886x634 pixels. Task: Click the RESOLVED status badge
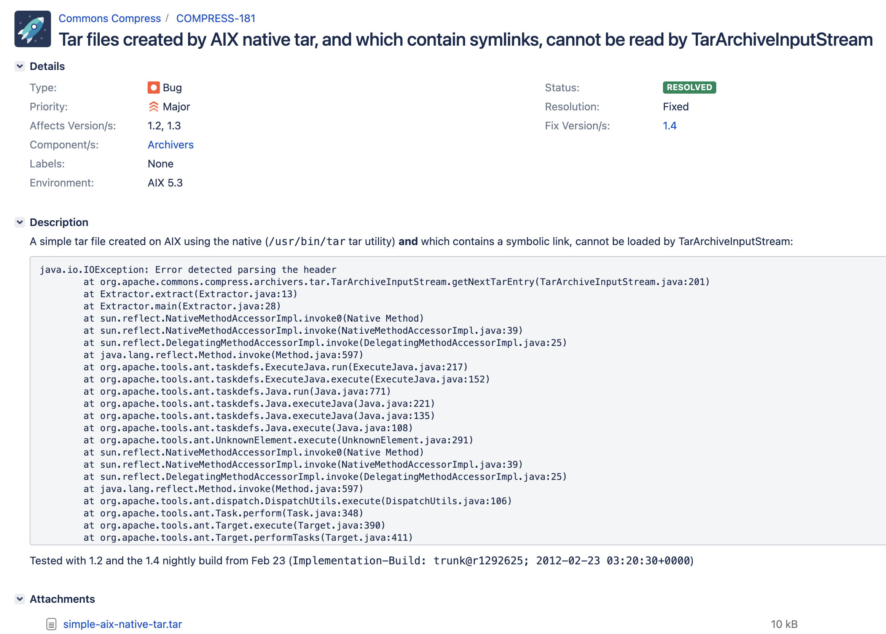(x=689, y=88)
